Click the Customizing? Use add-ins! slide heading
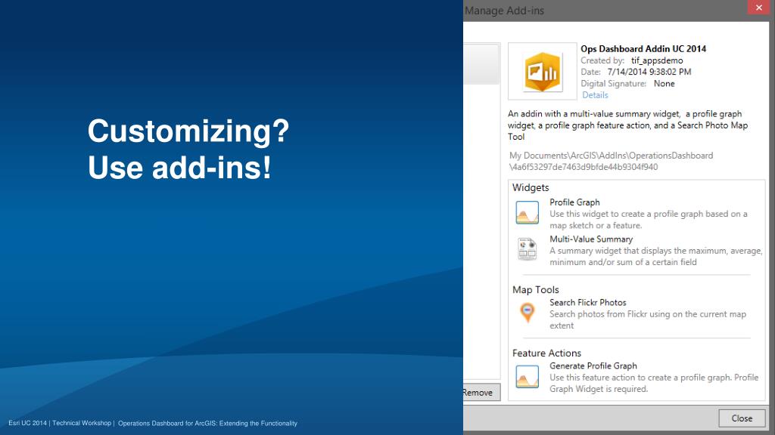Viewport: 775px width, 435px height. point(188,149)
